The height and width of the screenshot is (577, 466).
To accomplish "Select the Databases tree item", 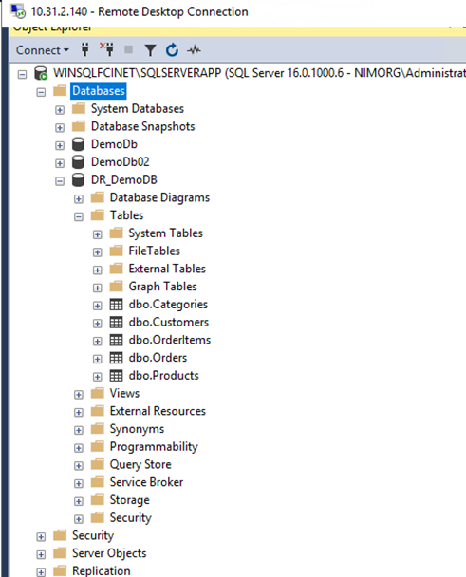I will (x=99, y=91).
